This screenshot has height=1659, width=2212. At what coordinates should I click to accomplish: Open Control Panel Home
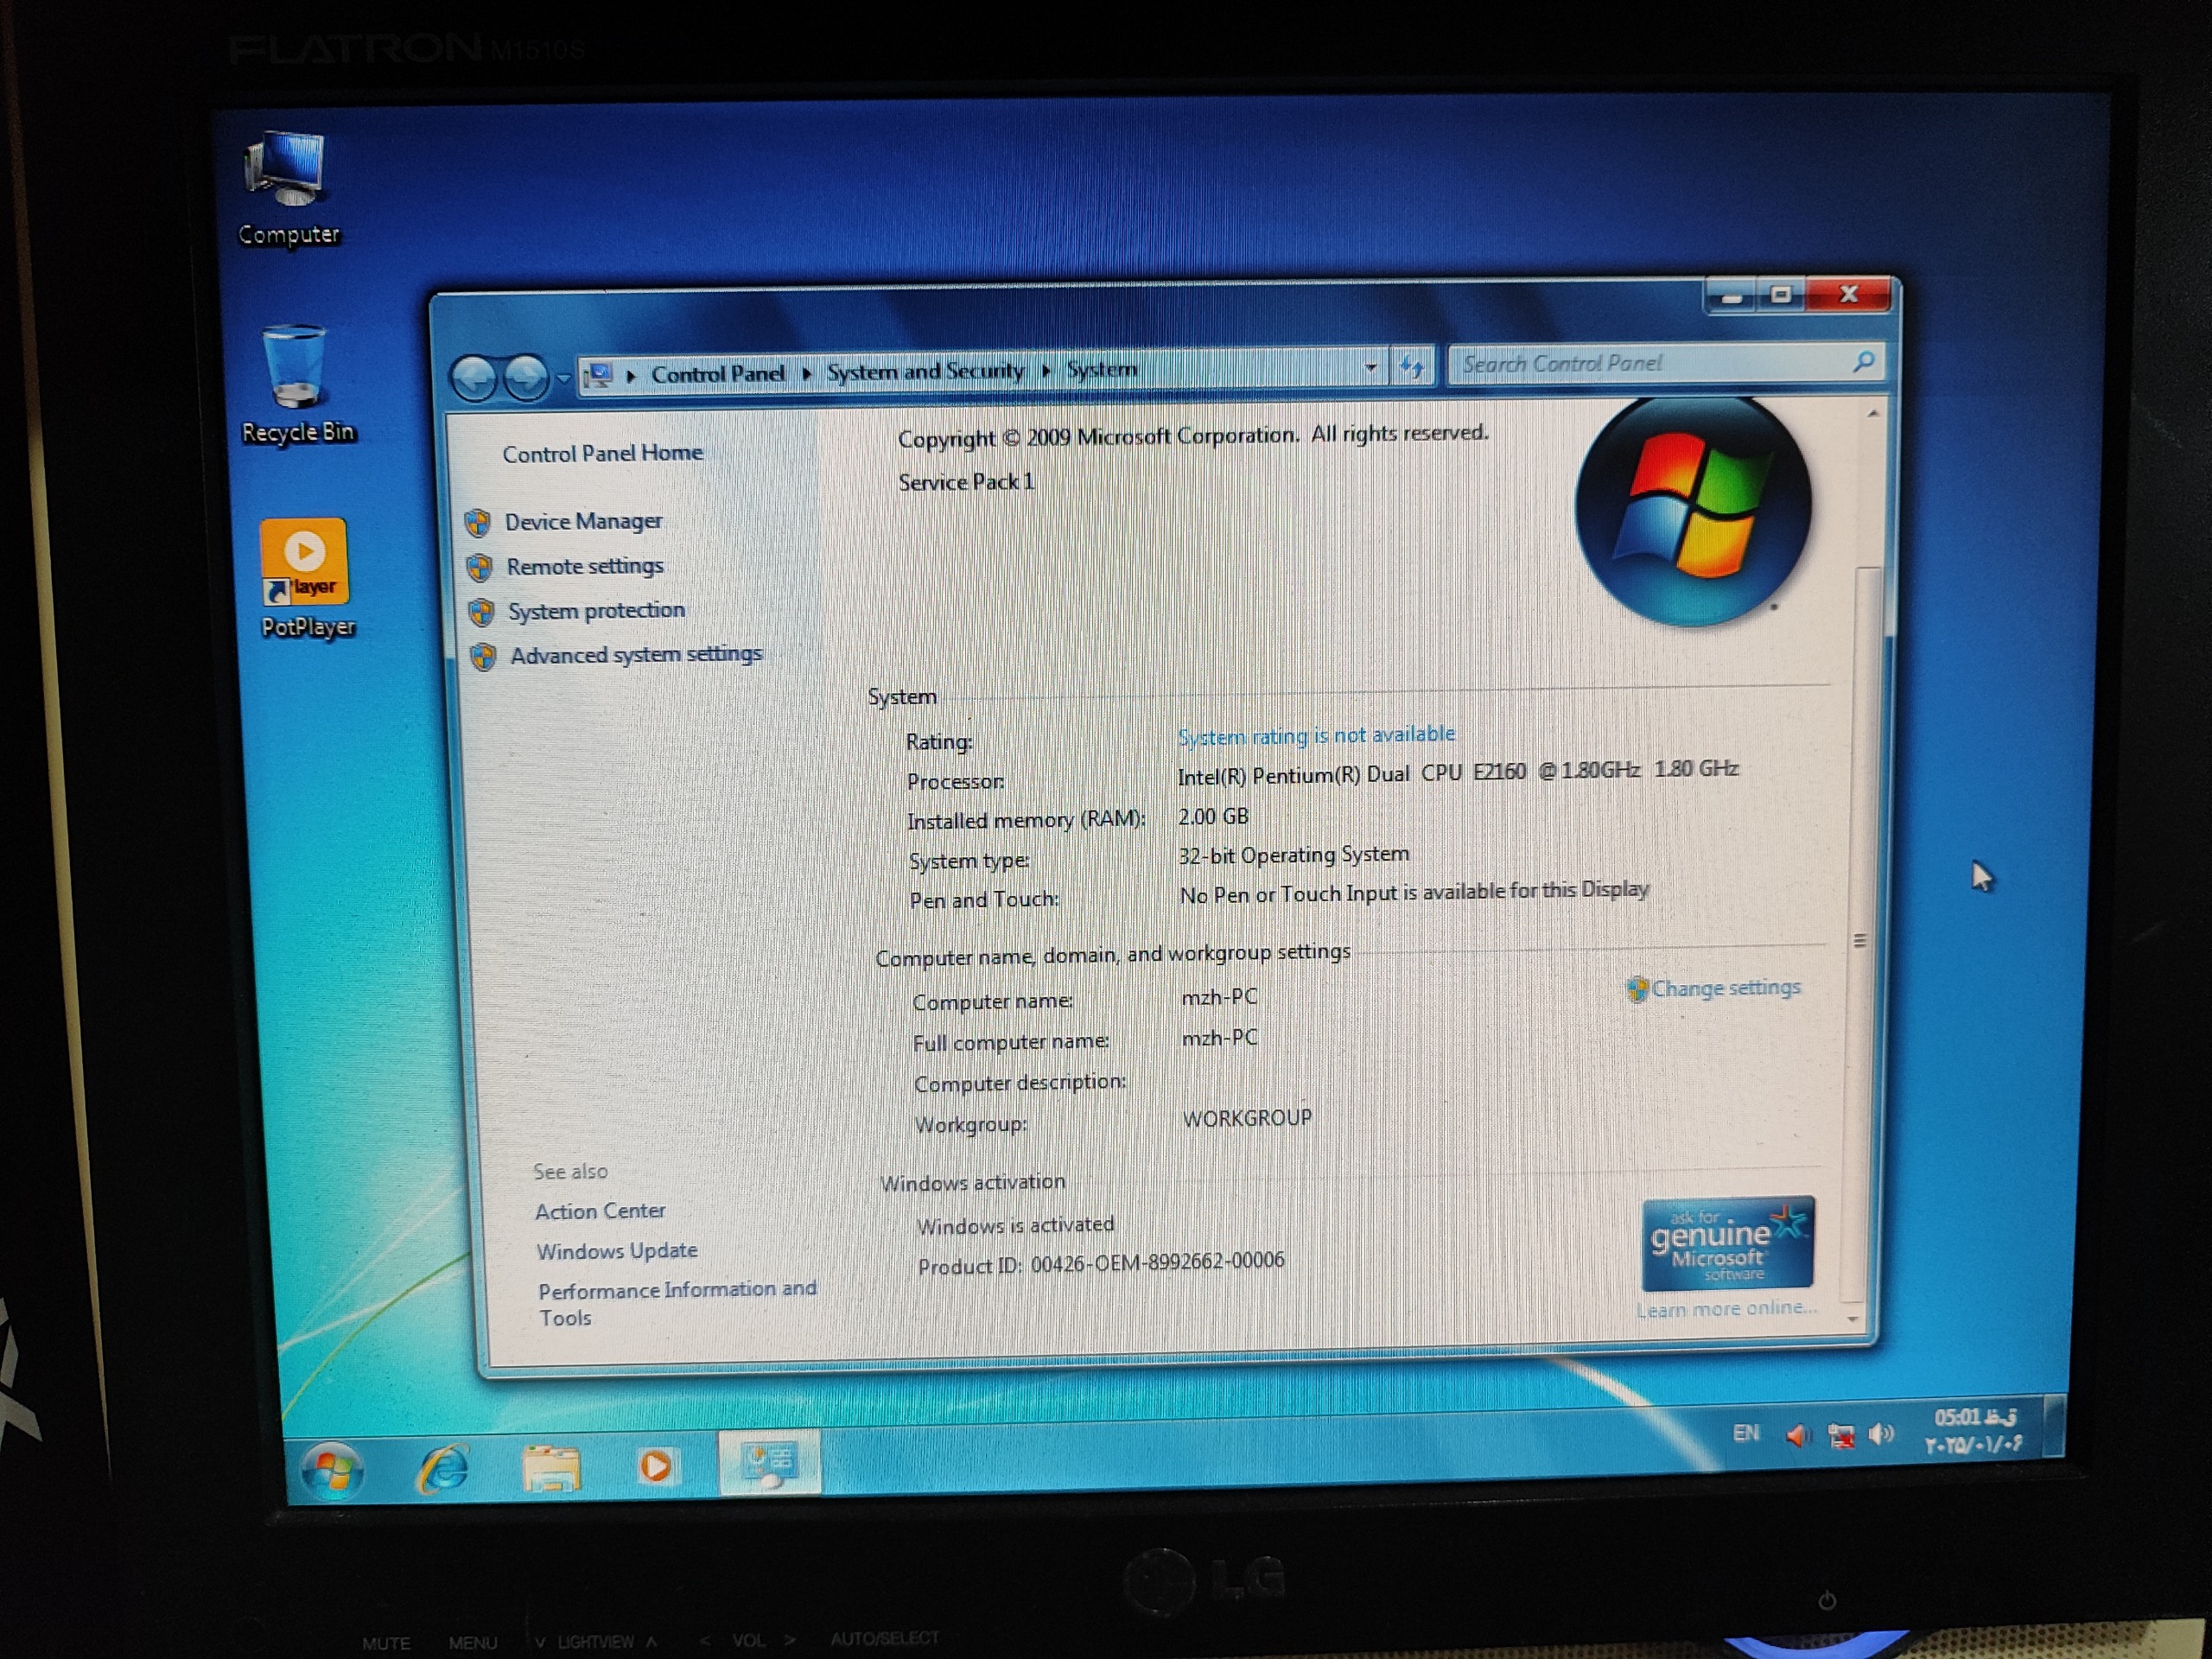tap(602, 453)
